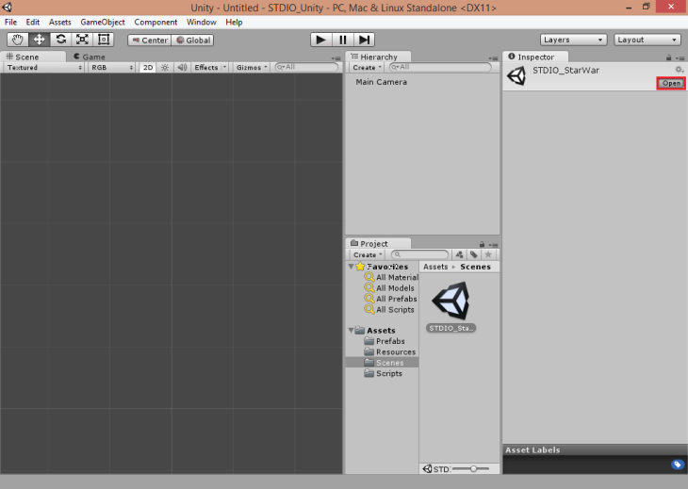Screen dimensions: 688x489
Task: Open Project Create dropdown
Action: click(x=368, y=254)
